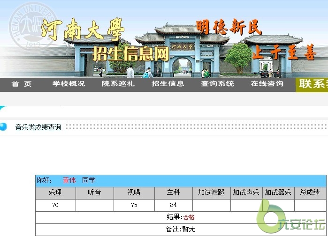Open 查询系统 in the navigation bar
The width and height of the screenshot is (328, 237).
[217, 84]
